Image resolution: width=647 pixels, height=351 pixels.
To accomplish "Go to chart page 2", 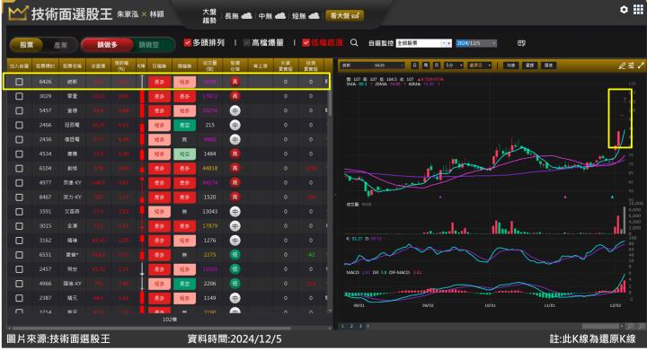I will pyautogui.click(x=351, y=326).
